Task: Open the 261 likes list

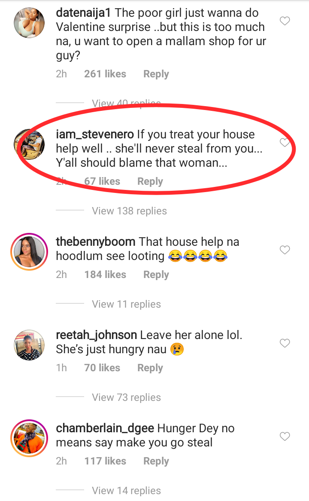Action: pos(105,74)
